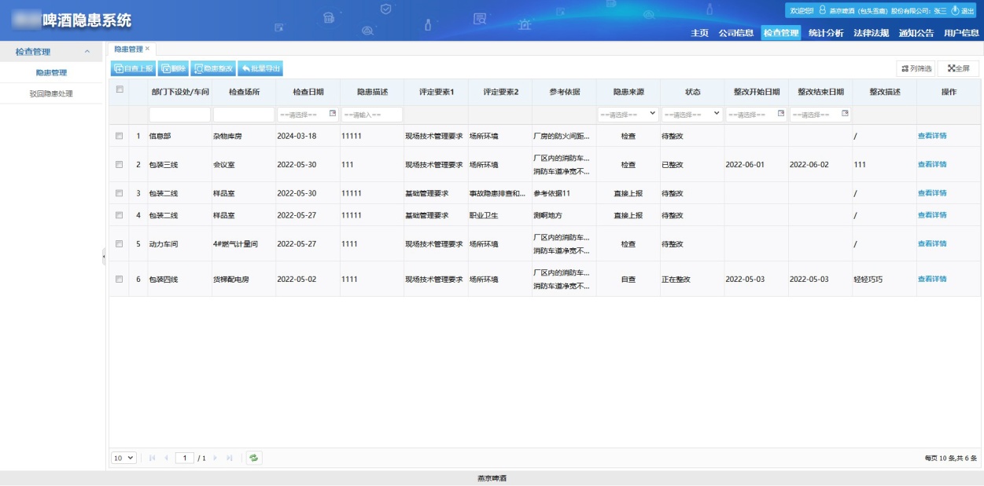Screen dimensions: 984x486
Task: Refresh the table with the green refresh icon
Action: (x=253, y=457)
